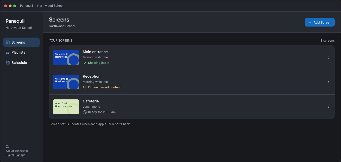Click the iCloud connected cloud icon
Viewport: 341px width, 162px height.
tap(8, 146)
